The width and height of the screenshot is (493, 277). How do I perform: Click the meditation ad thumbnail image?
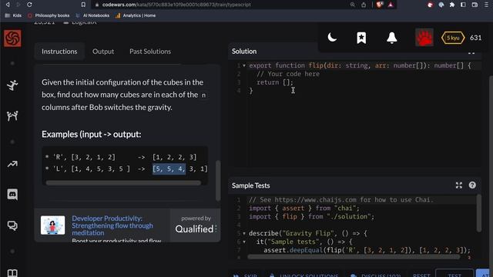(x=53, y=225)
